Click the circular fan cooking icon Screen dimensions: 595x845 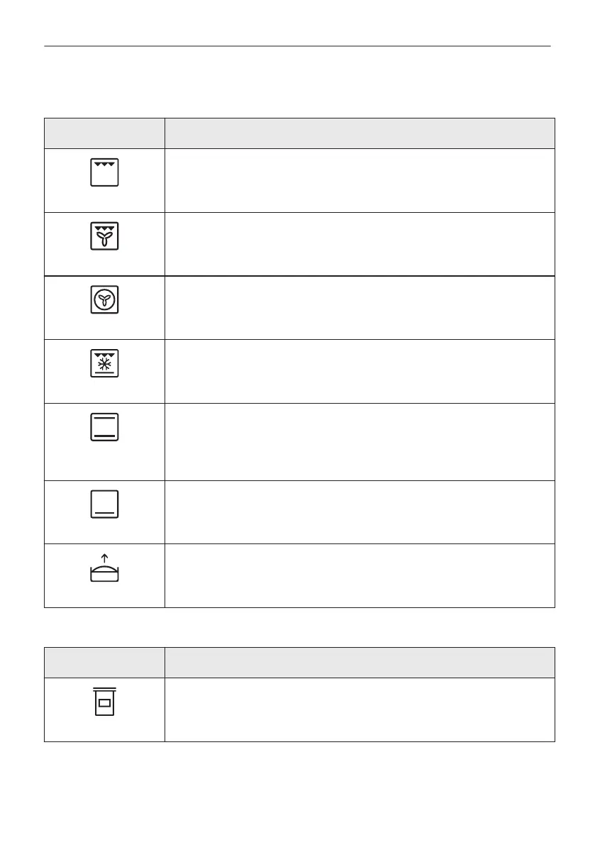pyautogui.click(x=105, y=300)
